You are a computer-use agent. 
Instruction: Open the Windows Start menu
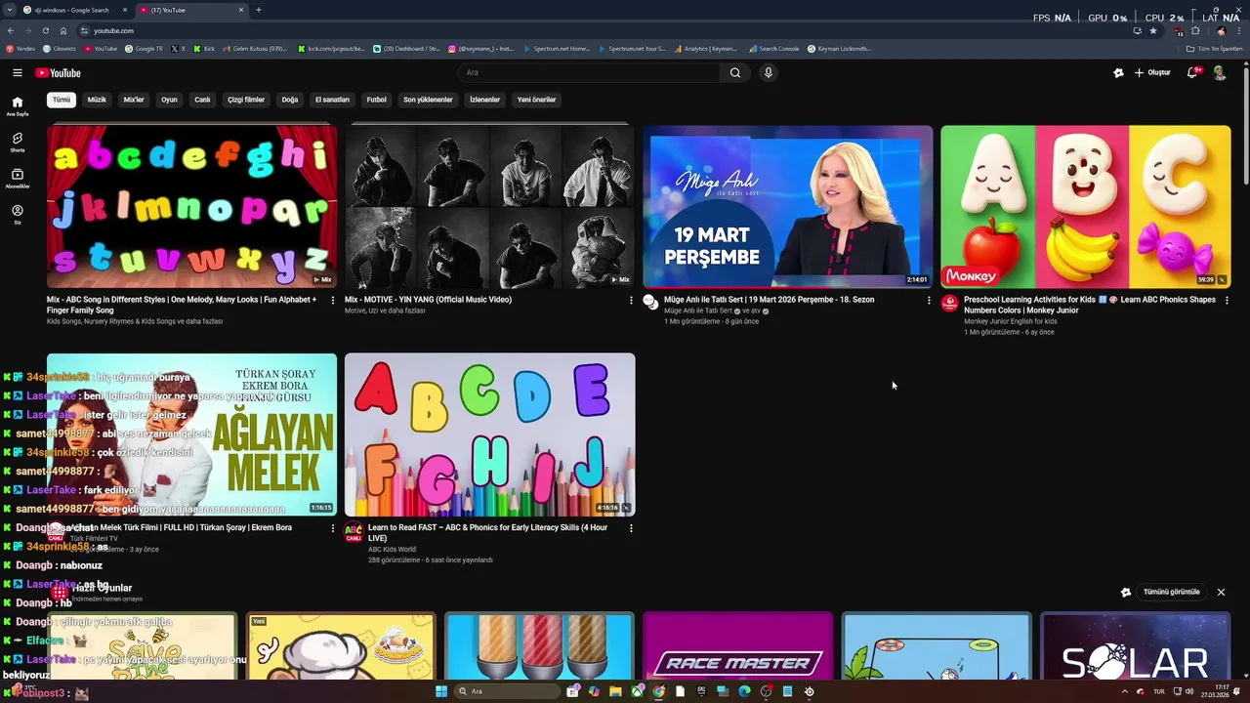441,691
